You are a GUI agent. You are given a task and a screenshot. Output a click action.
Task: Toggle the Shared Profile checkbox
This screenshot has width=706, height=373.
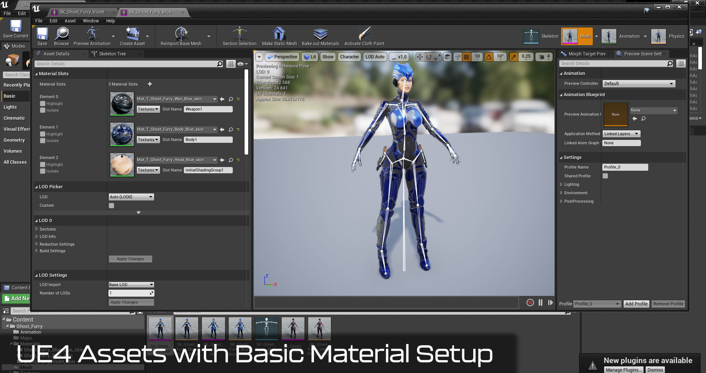tap(605, 176)
